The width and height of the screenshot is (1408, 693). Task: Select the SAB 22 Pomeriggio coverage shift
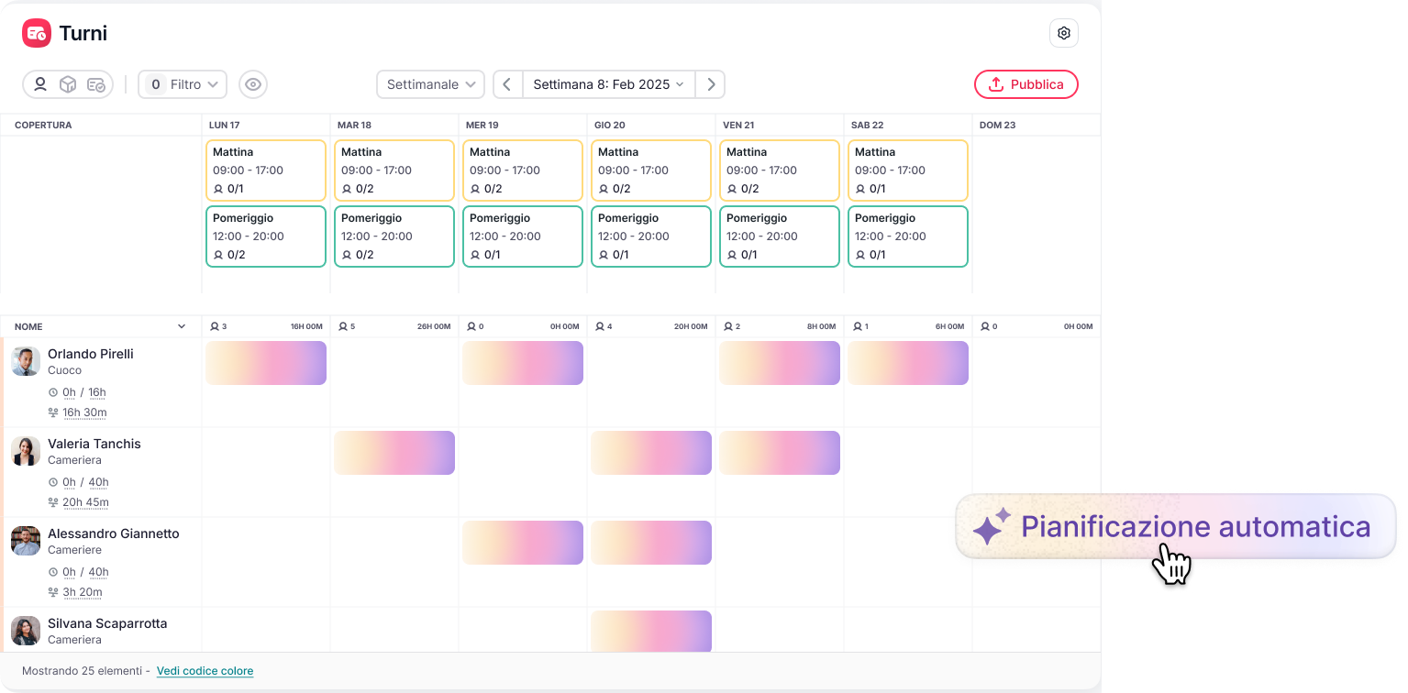point(907,236)
